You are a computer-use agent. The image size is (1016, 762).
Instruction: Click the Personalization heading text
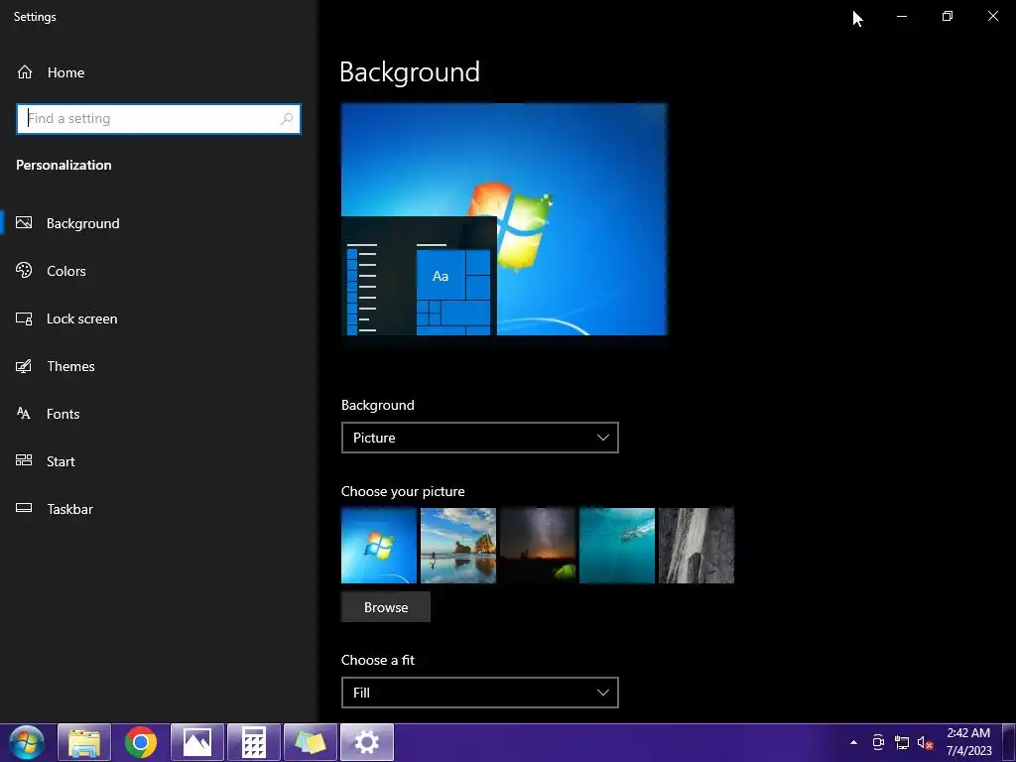pos(63,166)
